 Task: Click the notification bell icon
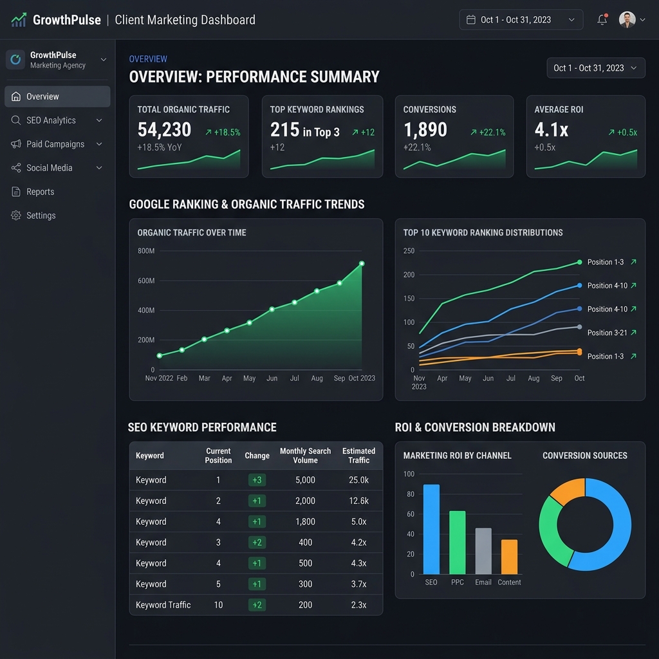(602, 19)
